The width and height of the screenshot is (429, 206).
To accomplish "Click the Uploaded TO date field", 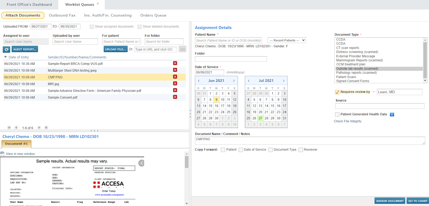I will point(70,27).
